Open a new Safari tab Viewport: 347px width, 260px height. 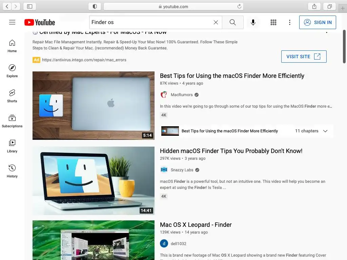pyautogui.click(x=343, y=8)
